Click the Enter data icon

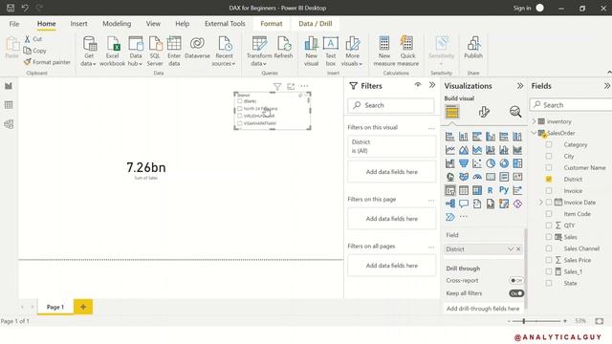pos(174,43)
